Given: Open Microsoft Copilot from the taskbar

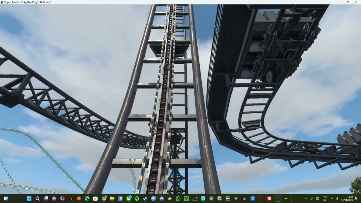Looking at the screenshot, I should pos(62,198).
